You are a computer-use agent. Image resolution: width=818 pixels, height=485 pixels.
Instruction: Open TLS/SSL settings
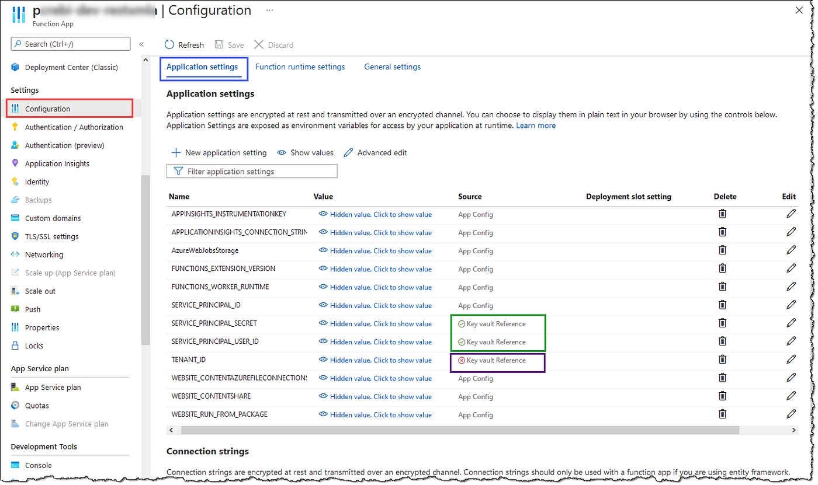pos(51,236)
